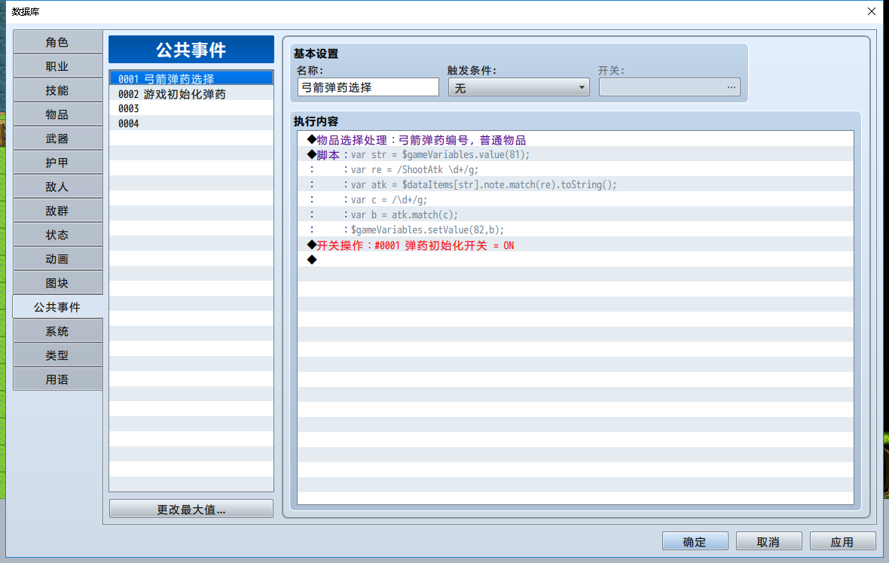
Task: Open the 技能 tab
Action: click(57, 90)
